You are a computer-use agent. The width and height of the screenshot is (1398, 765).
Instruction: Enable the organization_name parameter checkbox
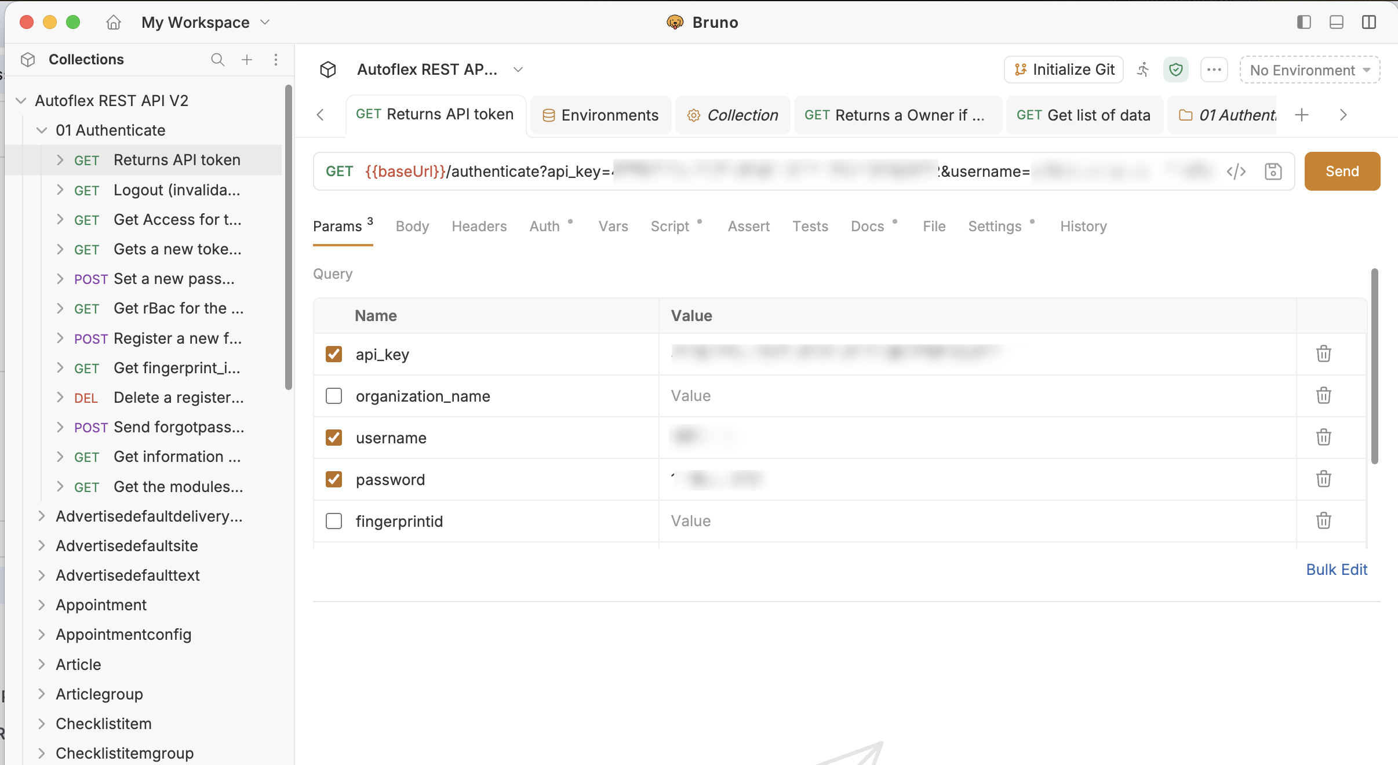tap(334, 396)
